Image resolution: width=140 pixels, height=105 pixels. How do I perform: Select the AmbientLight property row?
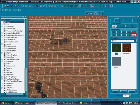[11, 29]
